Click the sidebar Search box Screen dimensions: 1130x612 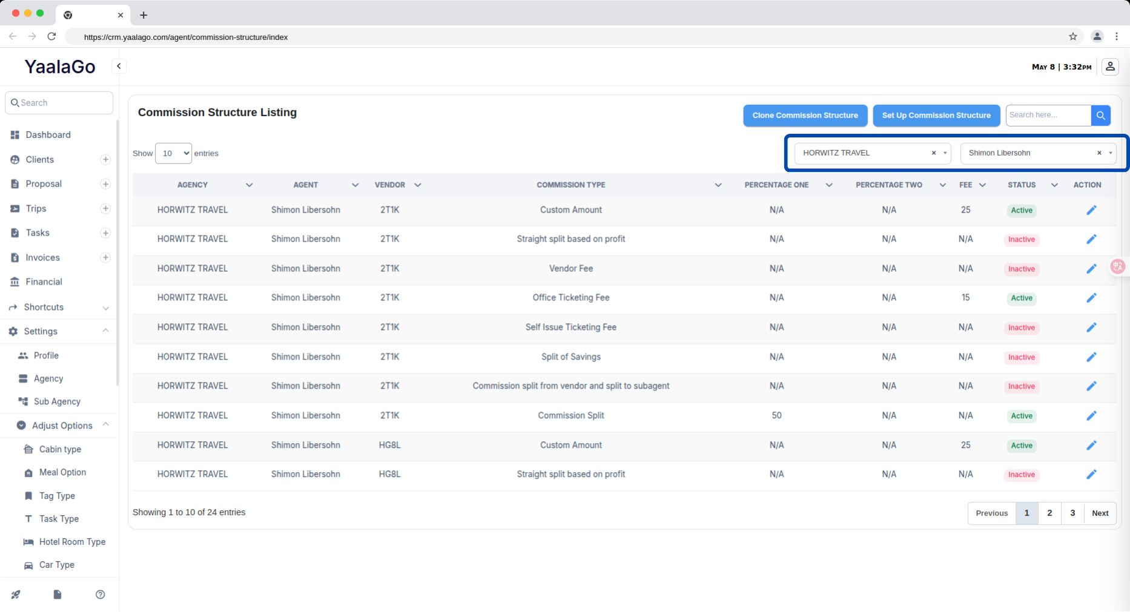(59, 103)
